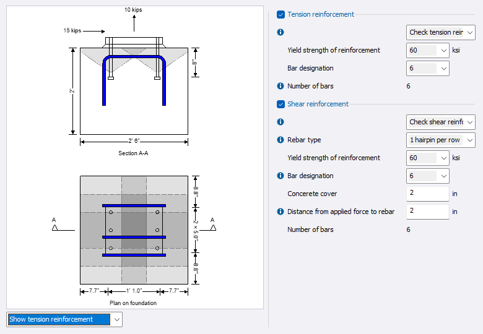
Task: Uncheck the Shear reinforcement checkbox
Action: click(x=281, y=104)
